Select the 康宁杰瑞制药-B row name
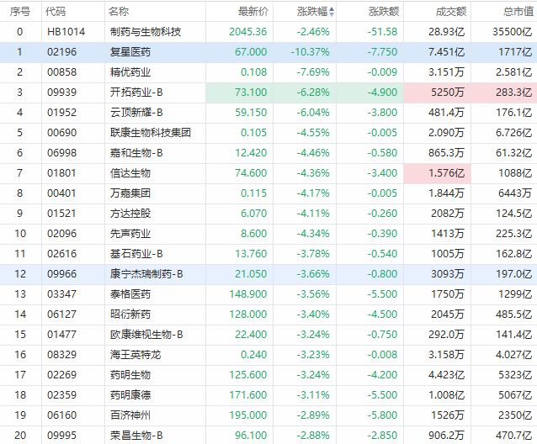The image size is (537, 444). 146,274
